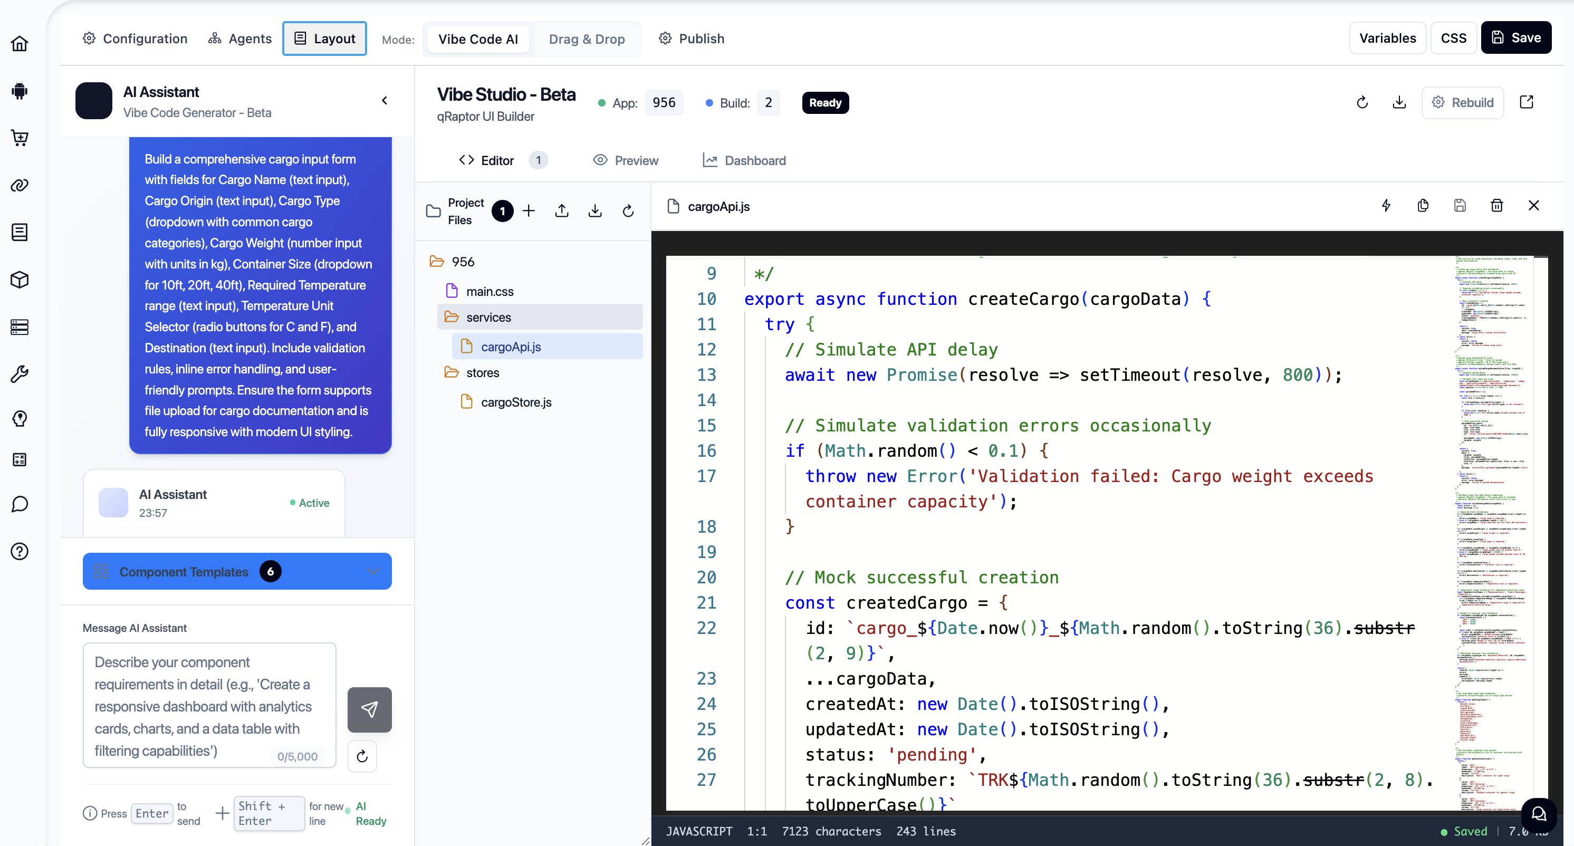This screenshot has width=1574, height=846.
Task: Expand the stores folder
Action: (x=482, y=372)
